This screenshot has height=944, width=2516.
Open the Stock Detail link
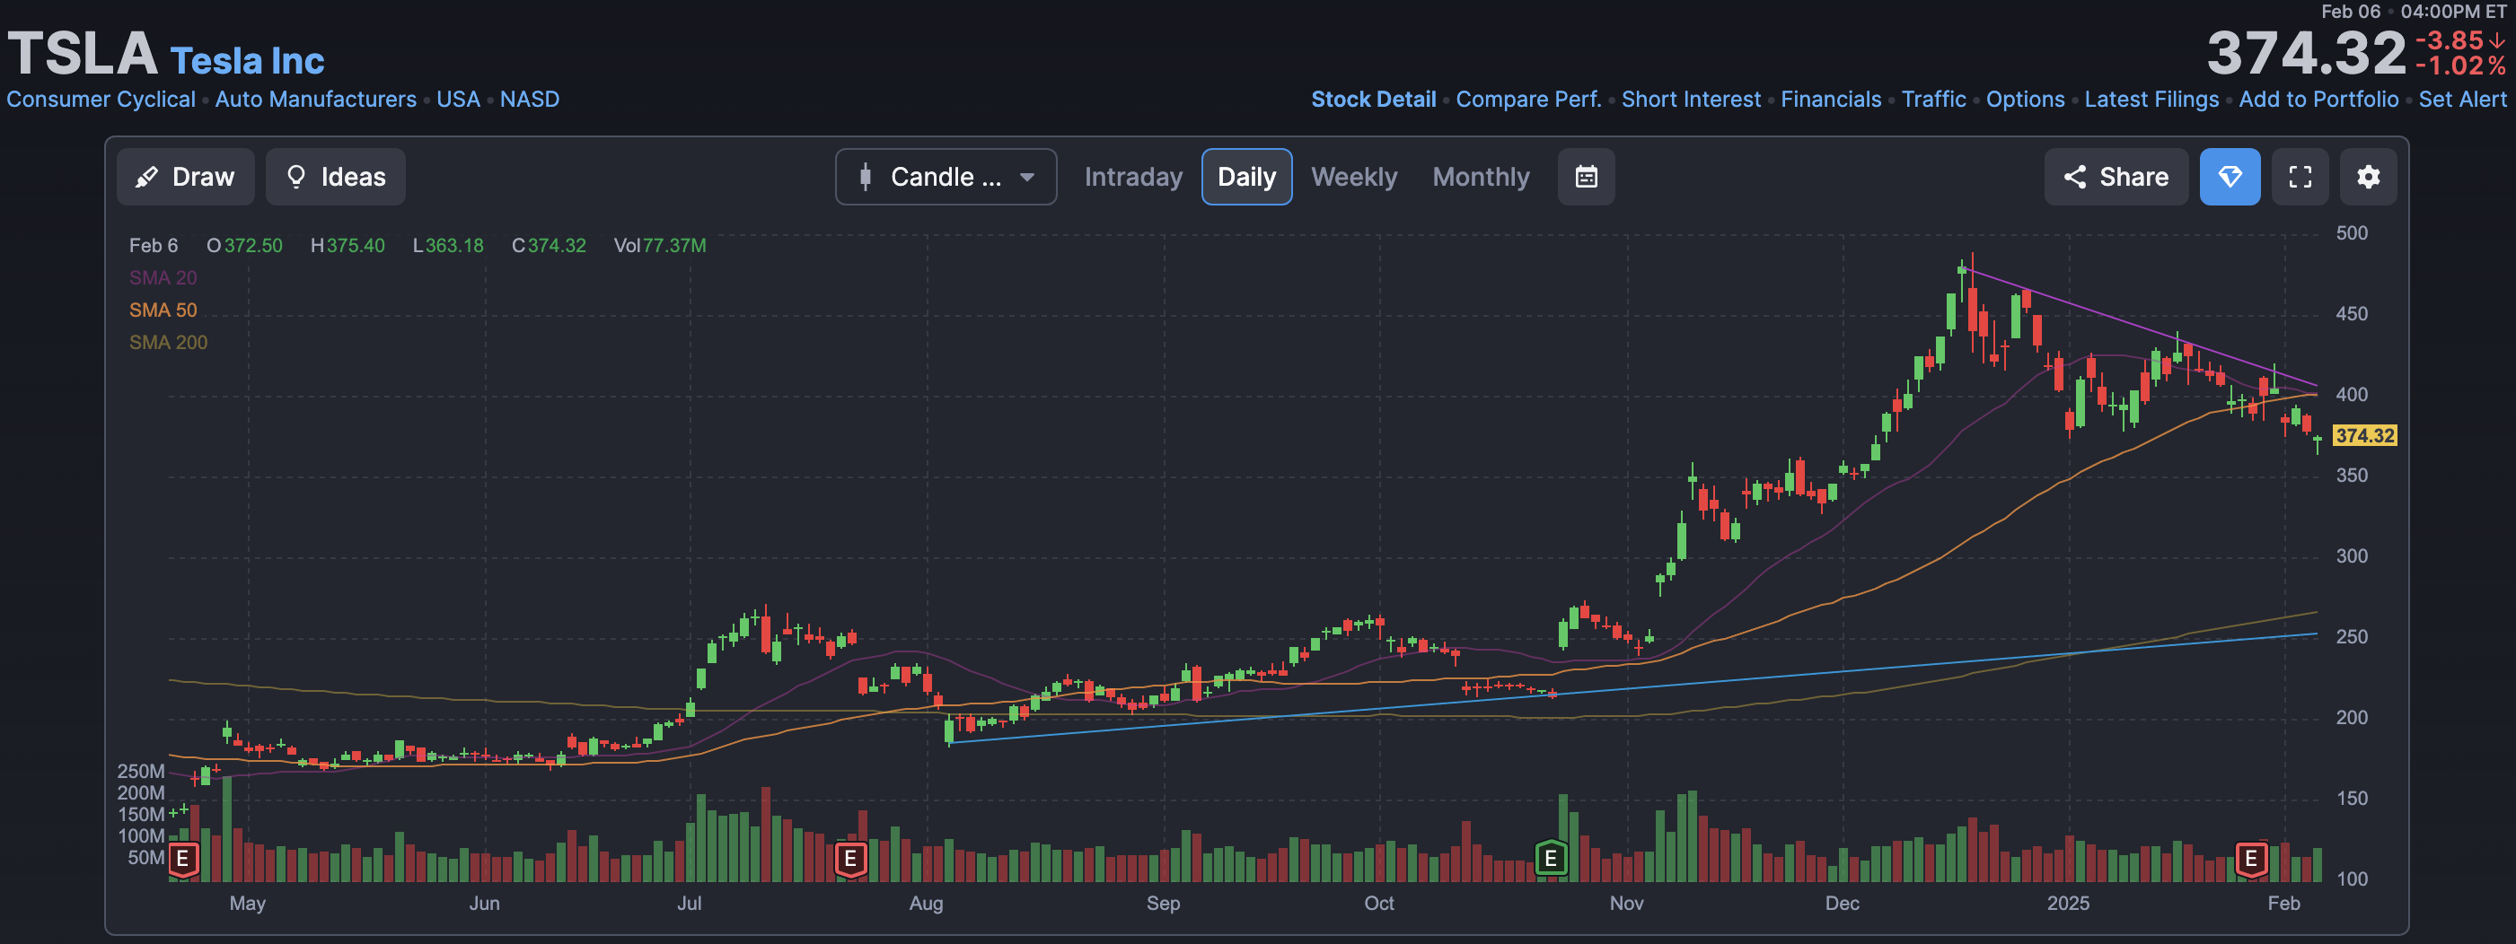coord(1373,100)
